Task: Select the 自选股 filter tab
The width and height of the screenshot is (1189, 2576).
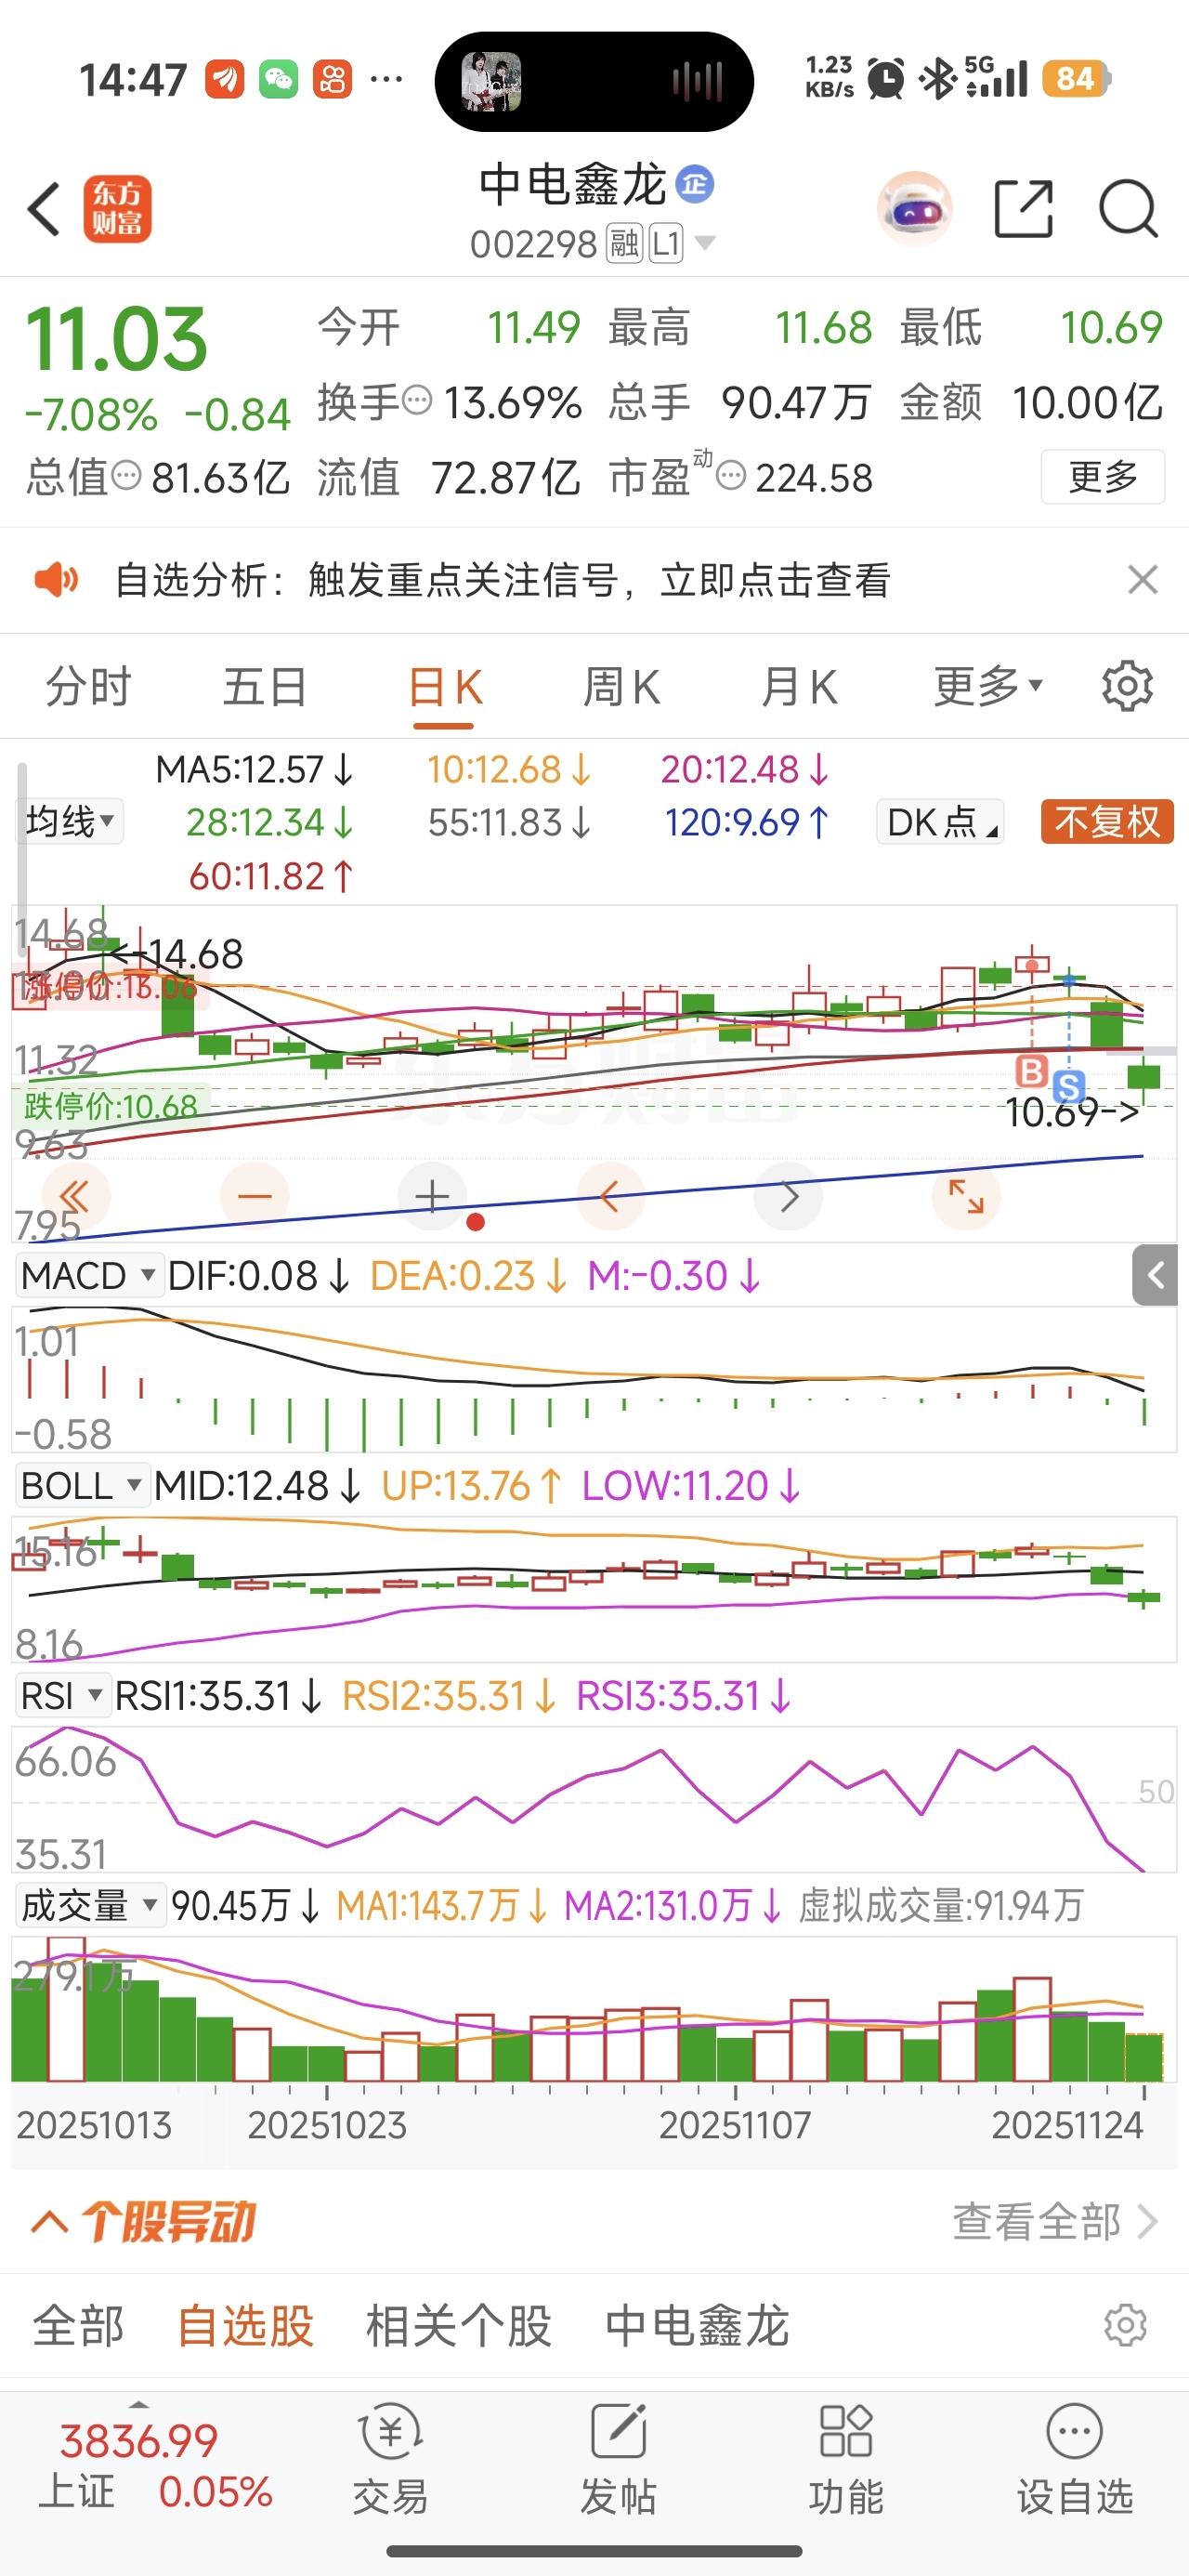Action: click(246, 2325)
